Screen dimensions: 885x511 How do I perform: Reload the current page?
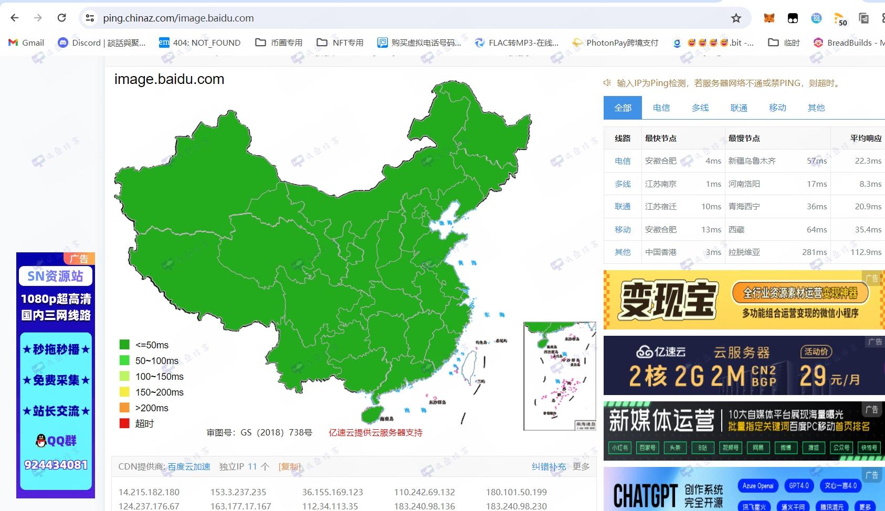[x=61, y=18]
